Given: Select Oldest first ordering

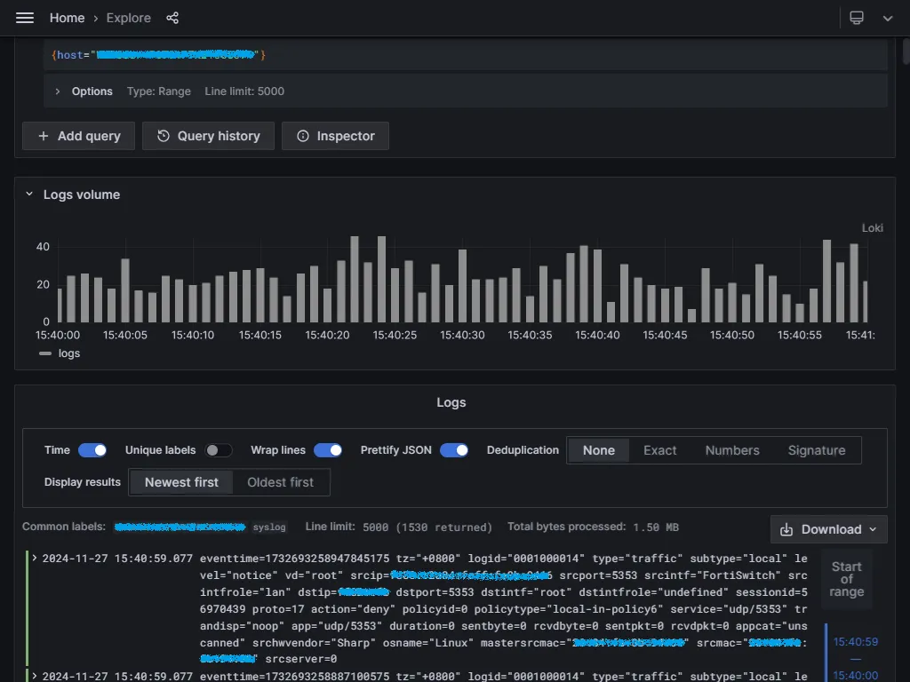Looking at the screenshot, I should click(x=280, y=482).
